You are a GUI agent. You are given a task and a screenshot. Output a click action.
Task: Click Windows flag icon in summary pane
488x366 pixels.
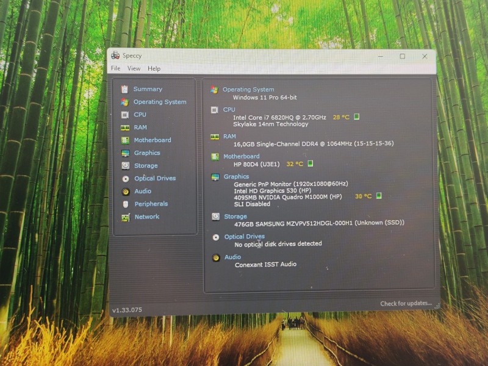[215, 90]
